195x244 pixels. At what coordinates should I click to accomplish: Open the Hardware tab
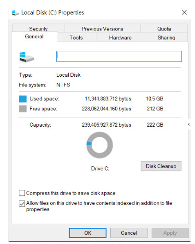point(120,37)
